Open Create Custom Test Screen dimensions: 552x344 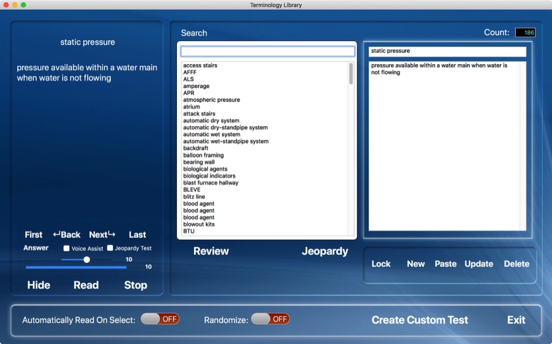coord(420,320)
